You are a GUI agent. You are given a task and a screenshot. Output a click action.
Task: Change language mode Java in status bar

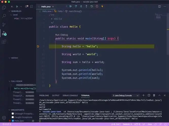click(149, 124)
